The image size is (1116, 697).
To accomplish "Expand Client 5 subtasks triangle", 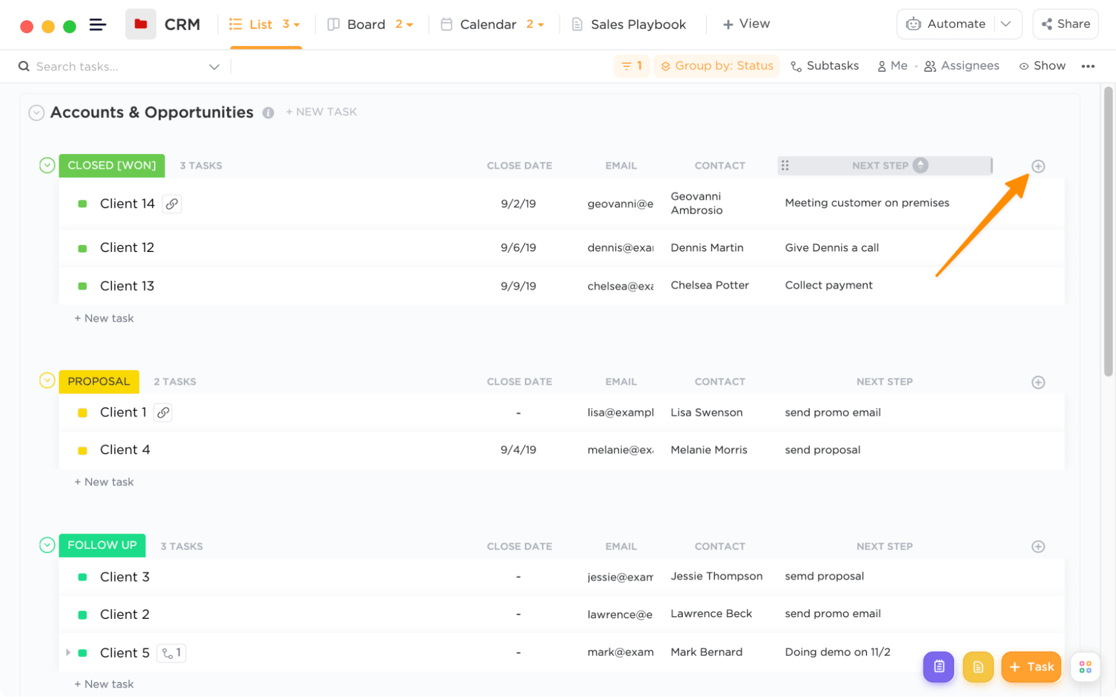I will (68, 652).
